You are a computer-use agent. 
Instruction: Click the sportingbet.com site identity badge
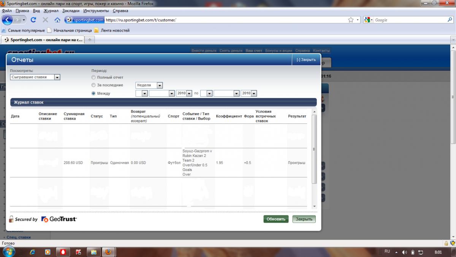pos(84,20)
